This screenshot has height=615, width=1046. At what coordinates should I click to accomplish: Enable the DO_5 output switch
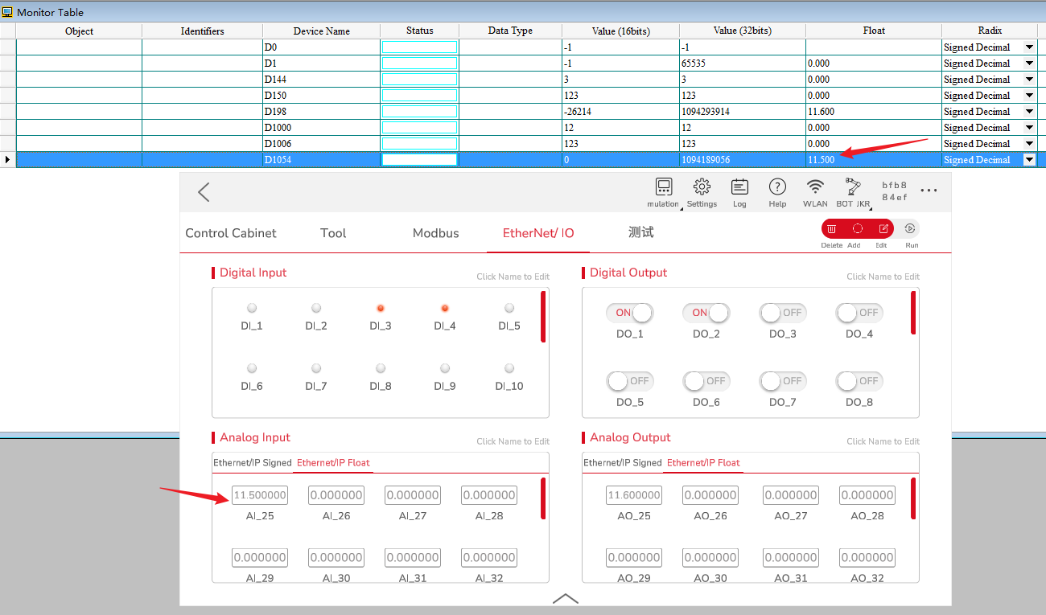629,381
